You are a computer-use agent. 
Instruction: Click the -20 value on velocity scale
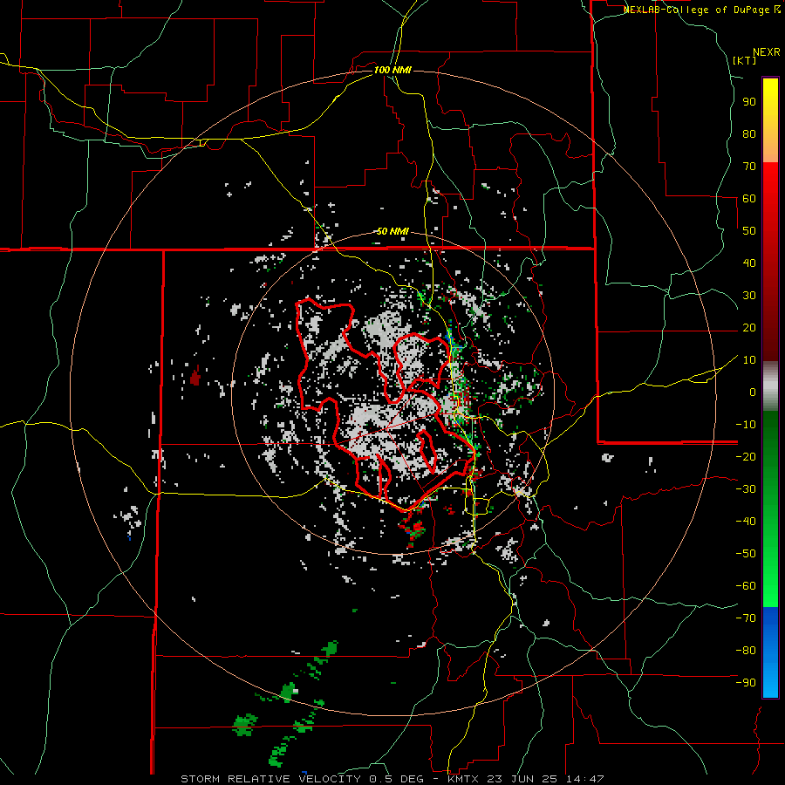click(746, 457)
